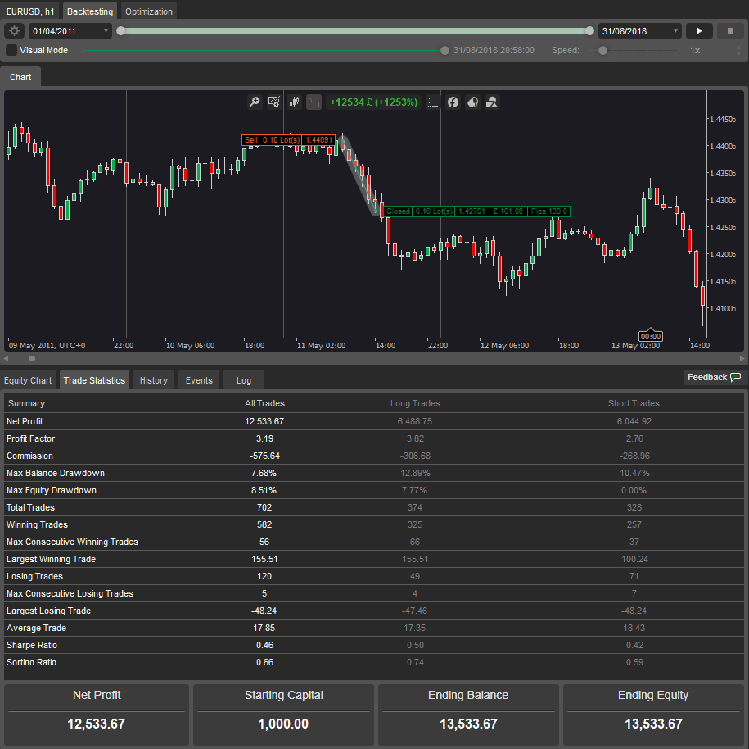Click the Closed trade label at 1.42791
The image size is (749, 749).
click(x=476, y=211)
